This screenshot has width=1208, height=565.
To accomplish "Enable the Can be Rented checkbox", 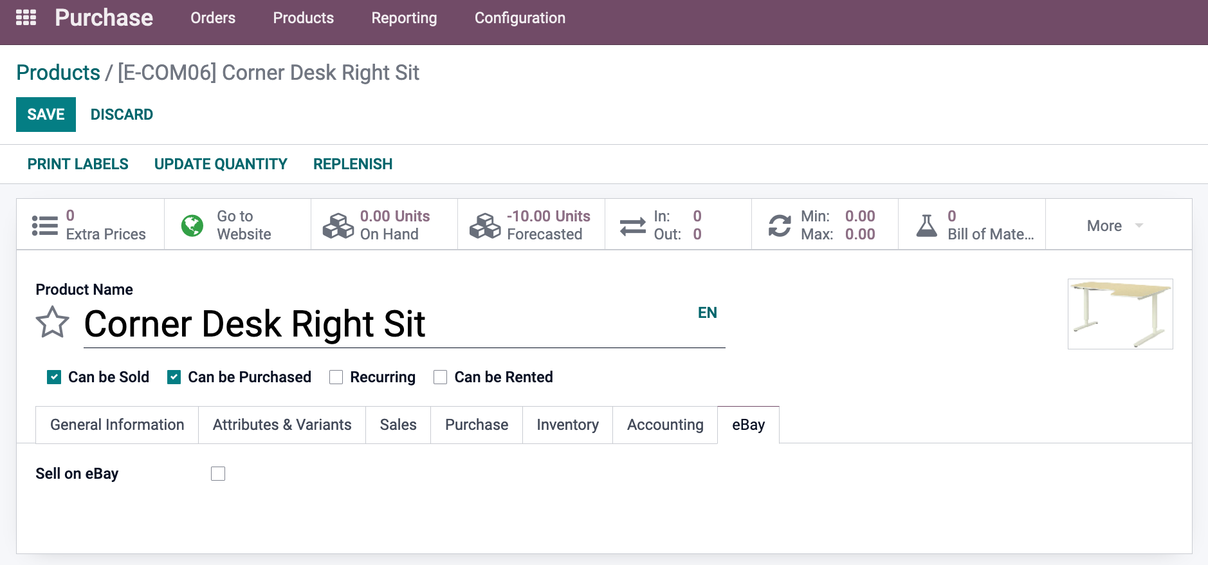I will pos(440,377).
